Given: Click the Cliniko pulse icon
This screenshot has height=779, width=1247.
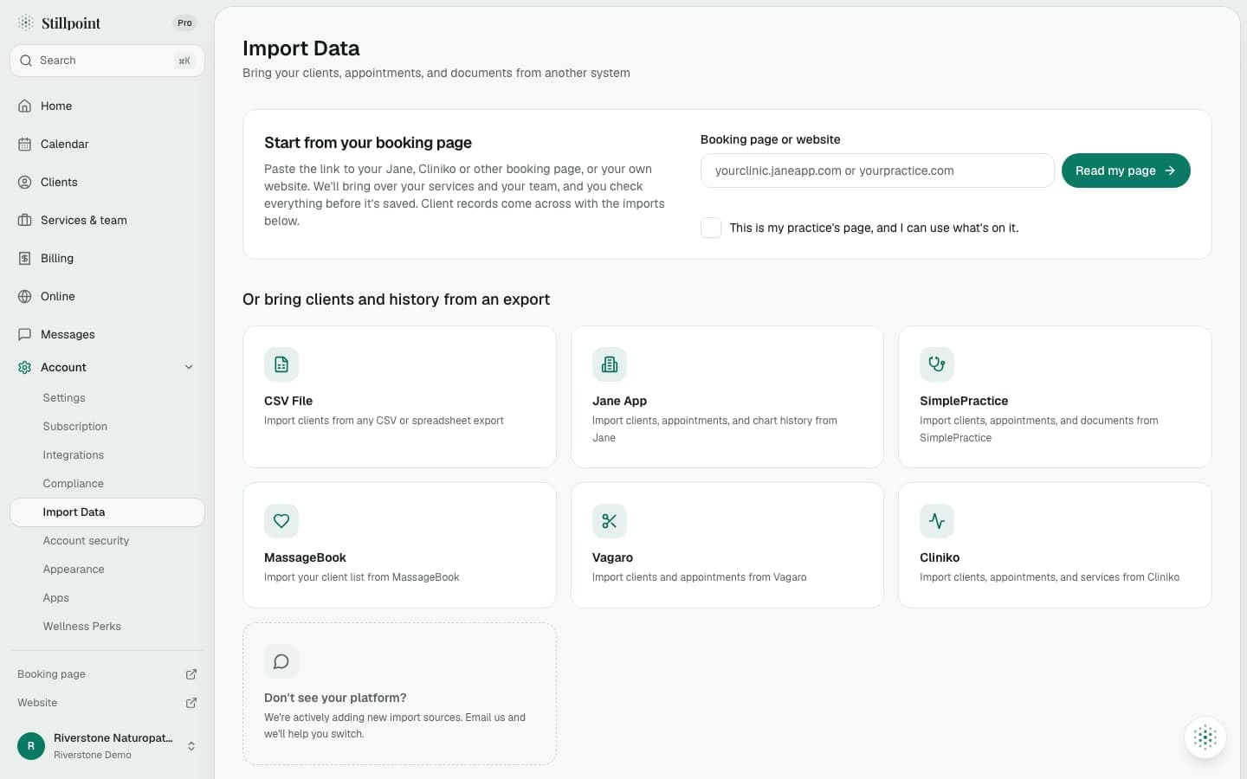Looking at the screenshot, I should 937,521.
